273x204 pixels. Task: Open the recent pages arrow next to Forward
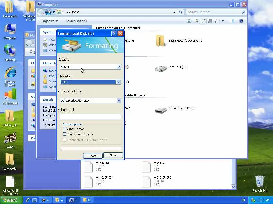(x=54, y=12)
